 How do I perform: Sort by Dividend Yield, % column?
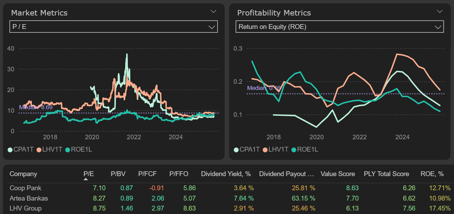pos(226,174)
